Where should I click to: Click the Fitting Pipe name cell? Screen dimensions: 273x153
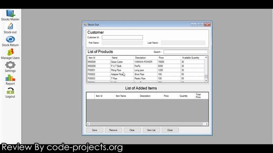coord(122,70)
